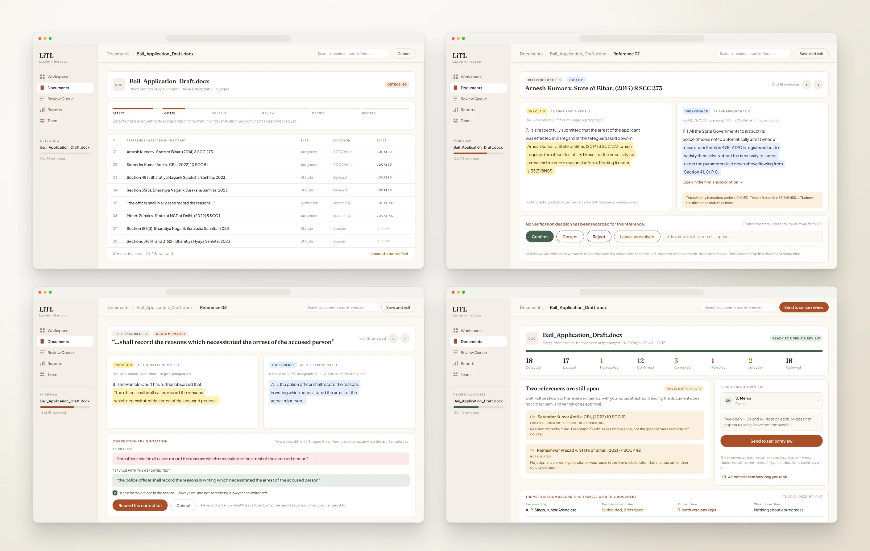The width and height of the screenshot is (870, 551).
Task: Click Review Queue icon in the Detecting window sidebar
Action: click(42, 99)
